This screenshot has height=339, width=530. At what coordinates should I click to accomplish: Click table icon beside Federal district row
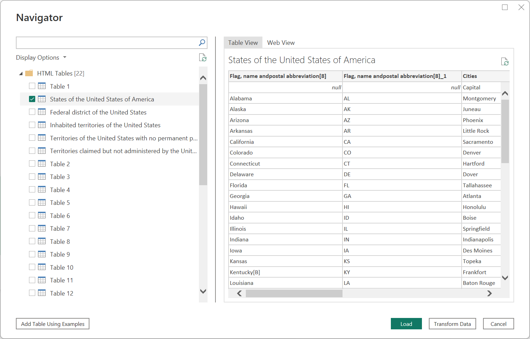(42, 112)
